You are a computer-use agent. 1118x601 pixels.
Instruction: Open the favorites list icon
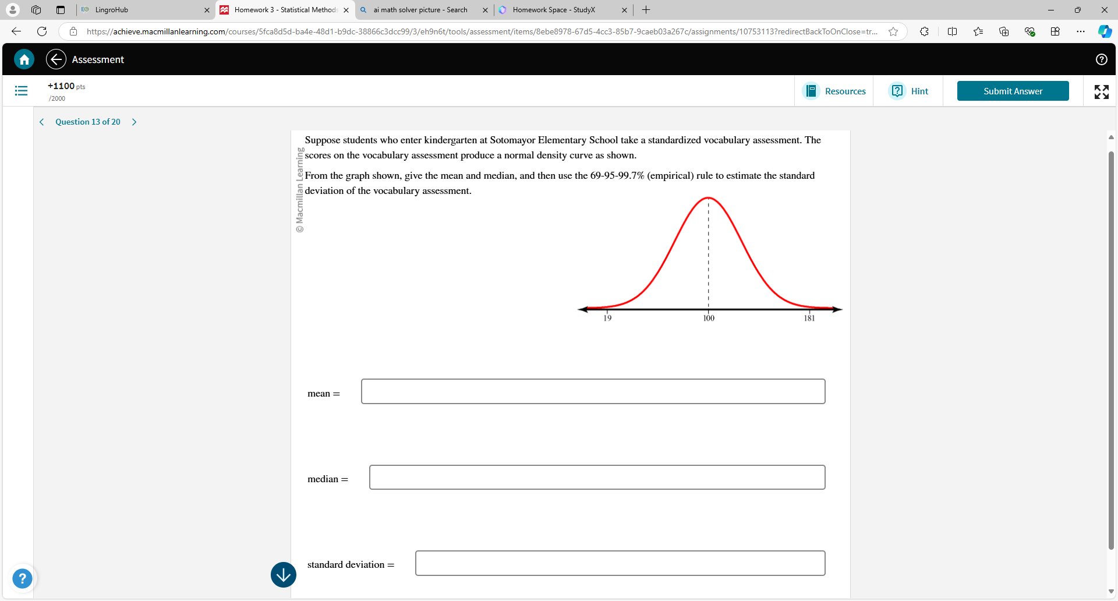(978, 31)
